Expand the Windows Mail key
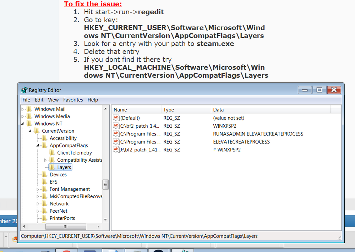This screenshot has width=355, height=252. (23, 109)
